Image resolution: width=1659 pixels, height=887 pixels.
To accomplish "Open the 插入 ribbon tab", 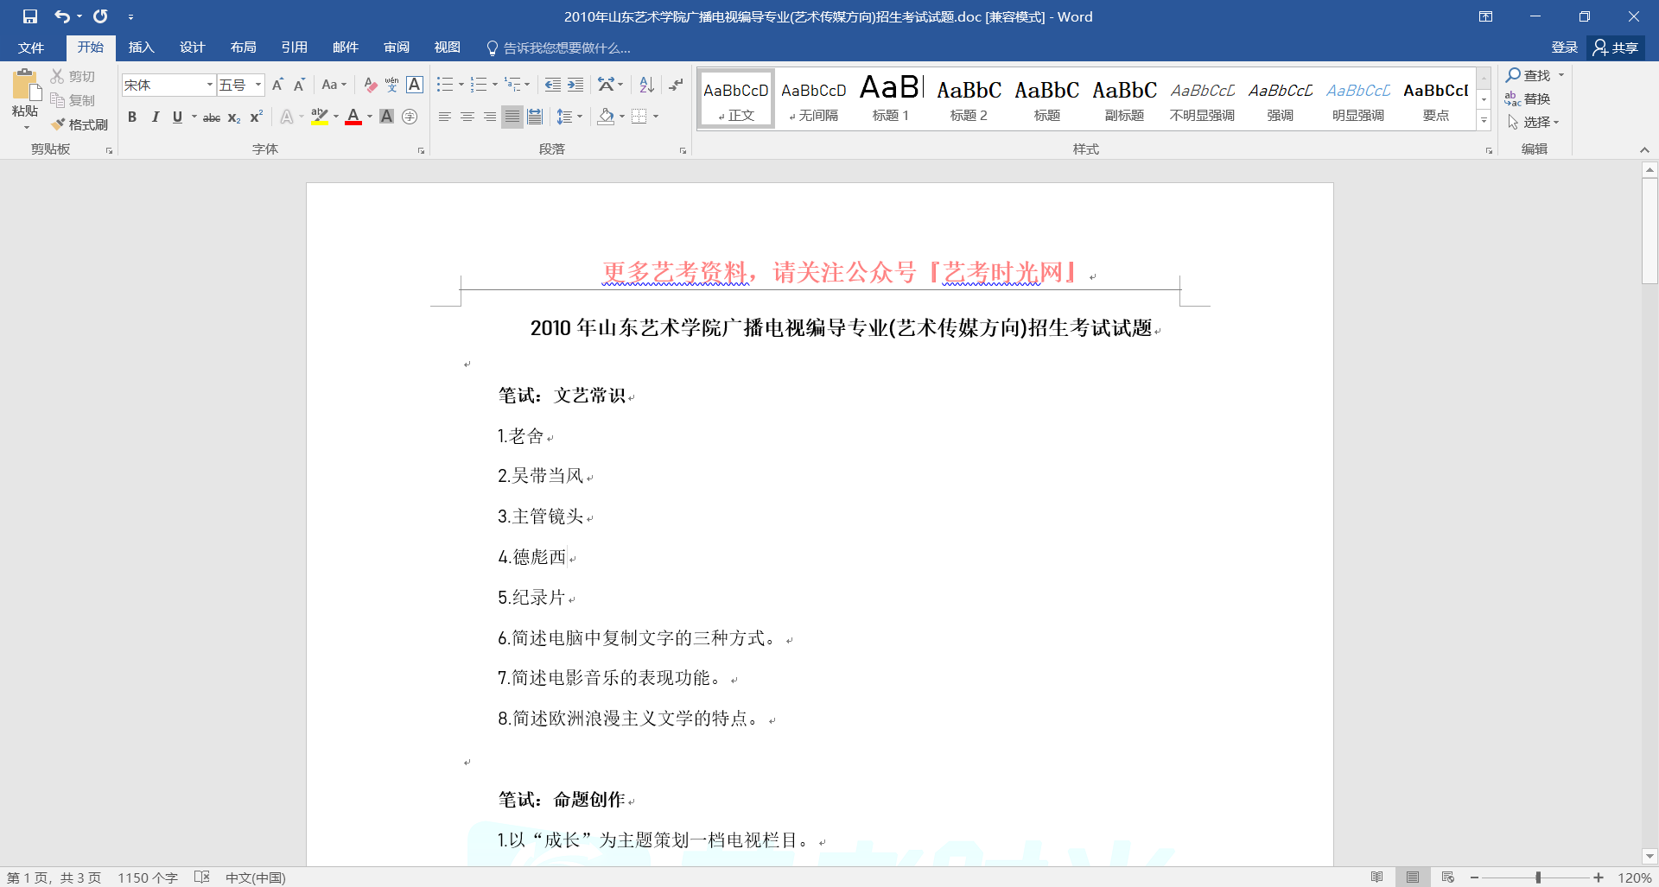I will point(141,48).
